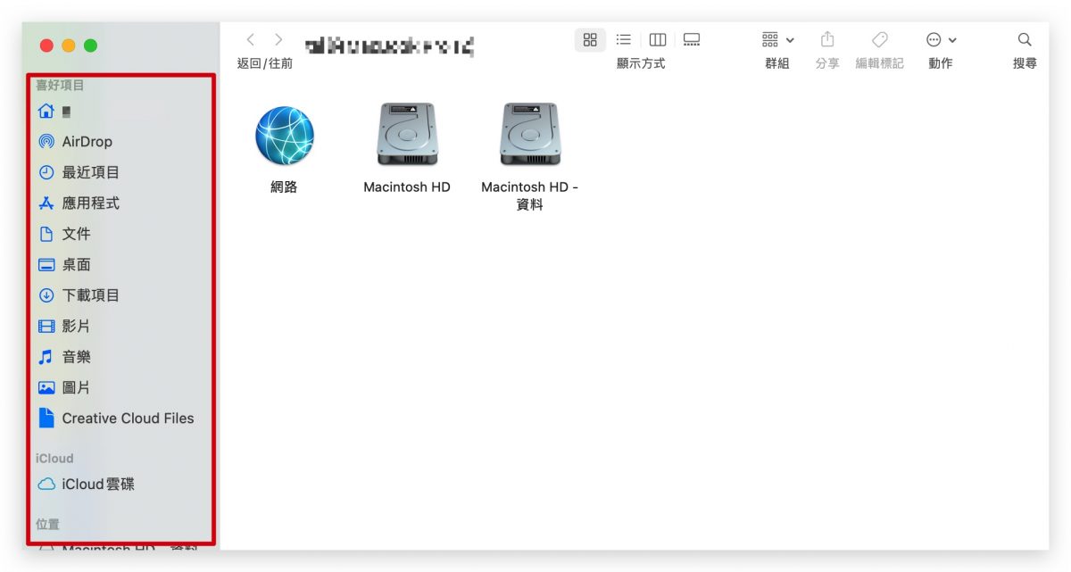Click the Macintosh HD - 資料 label
Viewport: 1071px width, 572px height.
pyautogui.click(x=530, y=195)
